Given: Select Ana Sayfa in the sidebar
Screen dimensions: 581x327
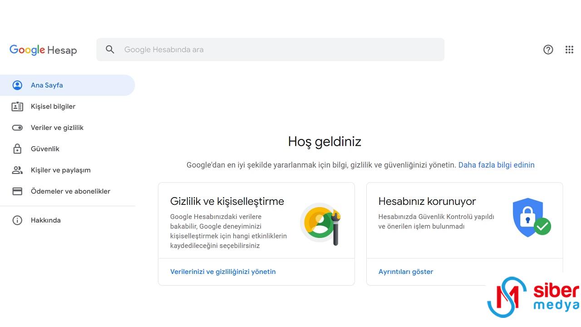Looking at the screenshot, I should tap(67, 85).
